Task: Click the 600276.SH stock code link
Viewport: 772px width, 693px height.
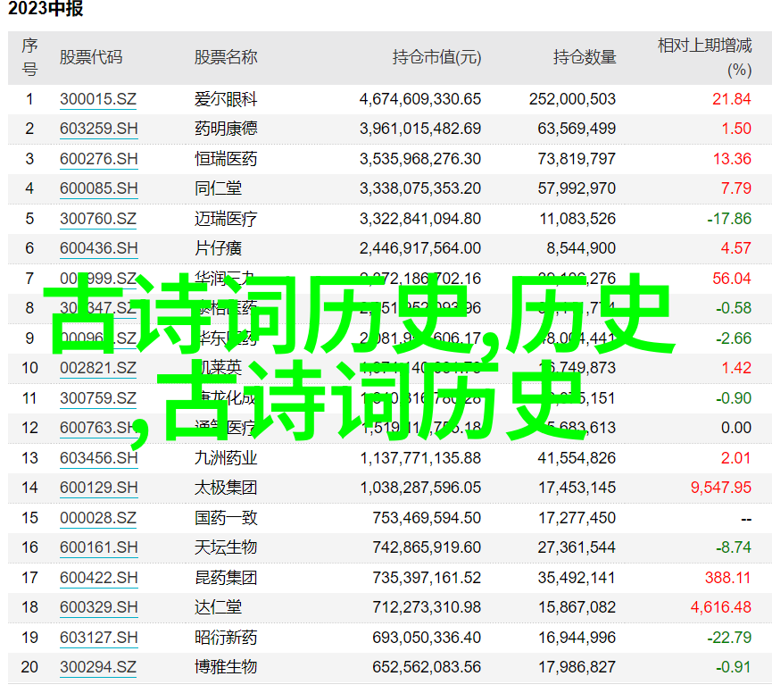Action: [98, 159]
